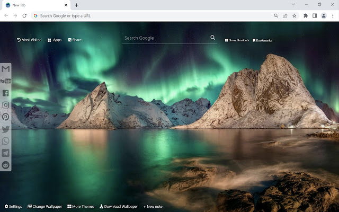Open the Extensions puzzle icon
Image resolution: width=339 pixels, height=212 pixels.
pos(306,15)
